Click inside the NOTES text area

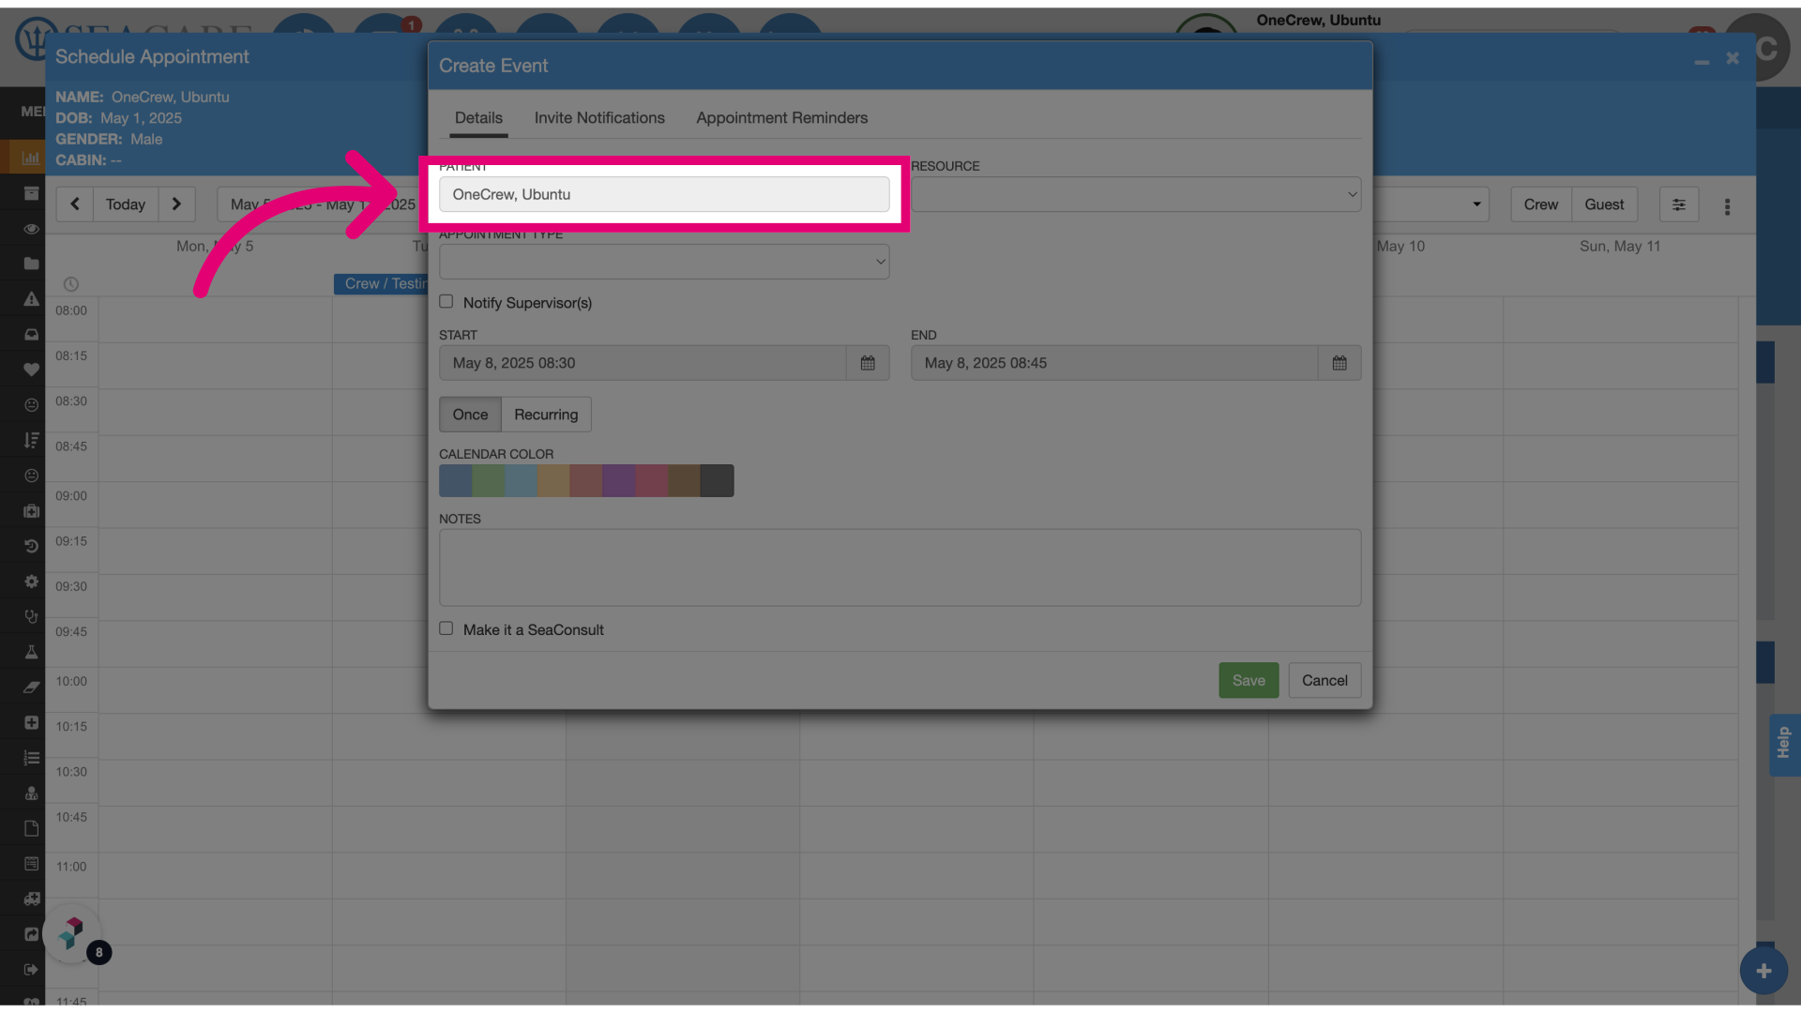[x=900, y=567]
